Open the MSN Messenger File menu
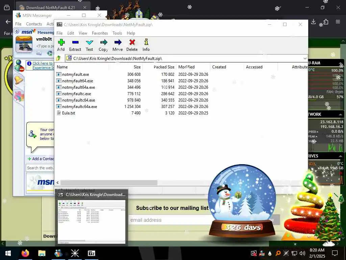This screenshot has width=346, height=260. click(18, 24)
